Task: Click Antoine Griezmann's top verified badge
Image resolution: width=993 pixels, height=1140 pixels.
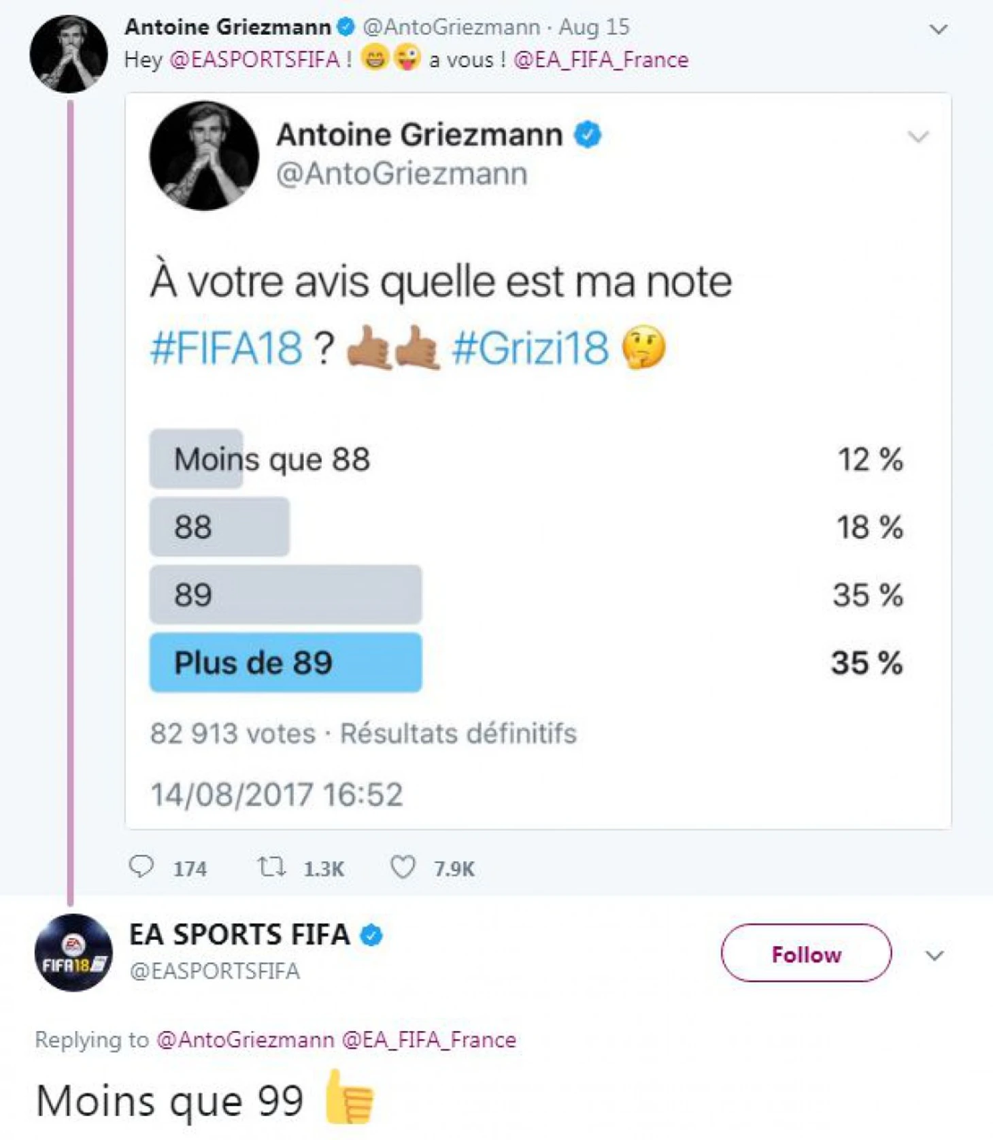Action: coord(346,27)
